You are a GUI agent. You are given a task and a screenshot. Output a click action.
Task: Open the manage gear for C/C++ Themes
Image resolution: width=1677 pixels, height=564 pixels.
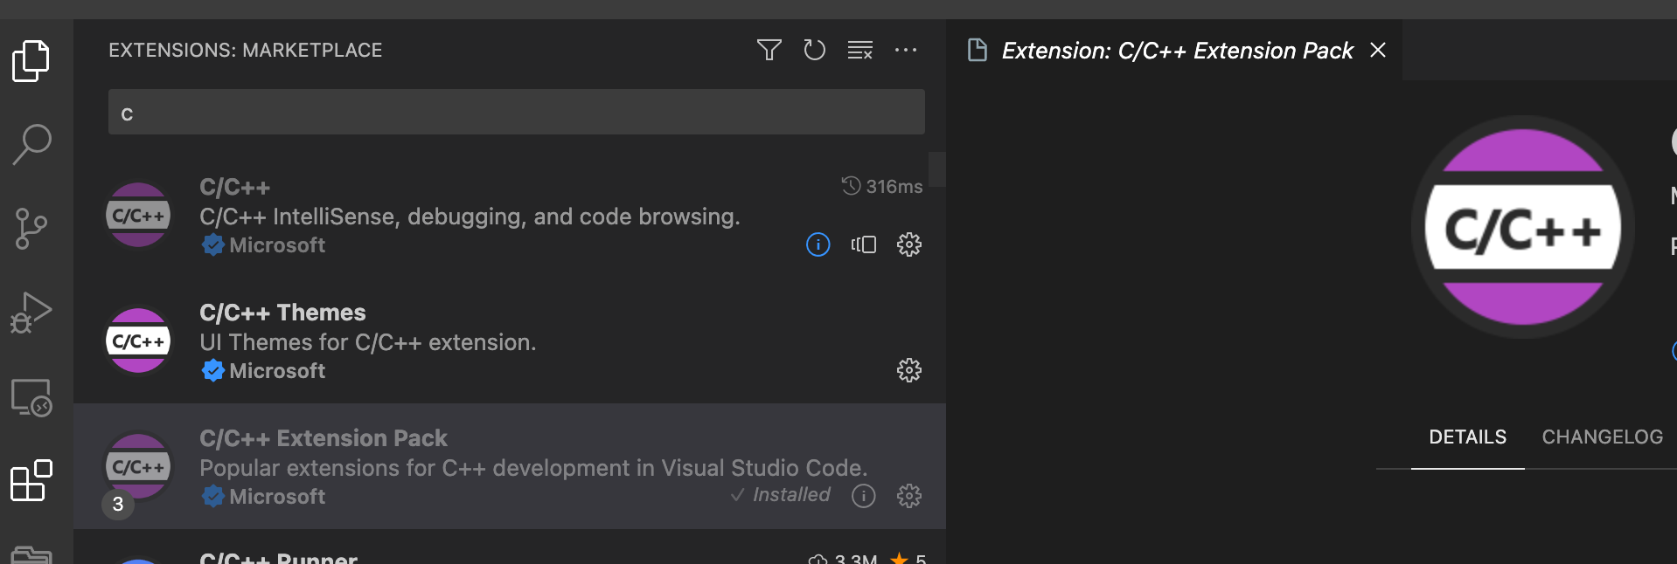(909, 370)
